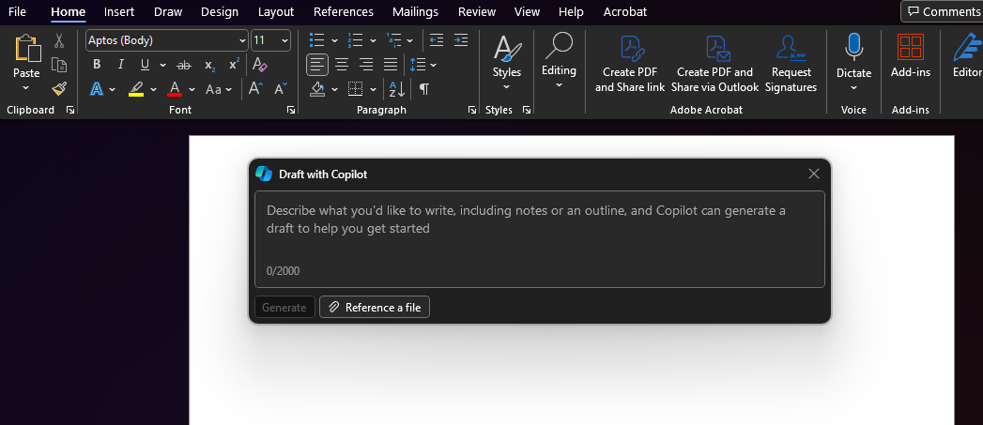The height and width of the screenshot is (425, 983).
Task: Open the Styles pane launcher
Action: pos(527,110)
